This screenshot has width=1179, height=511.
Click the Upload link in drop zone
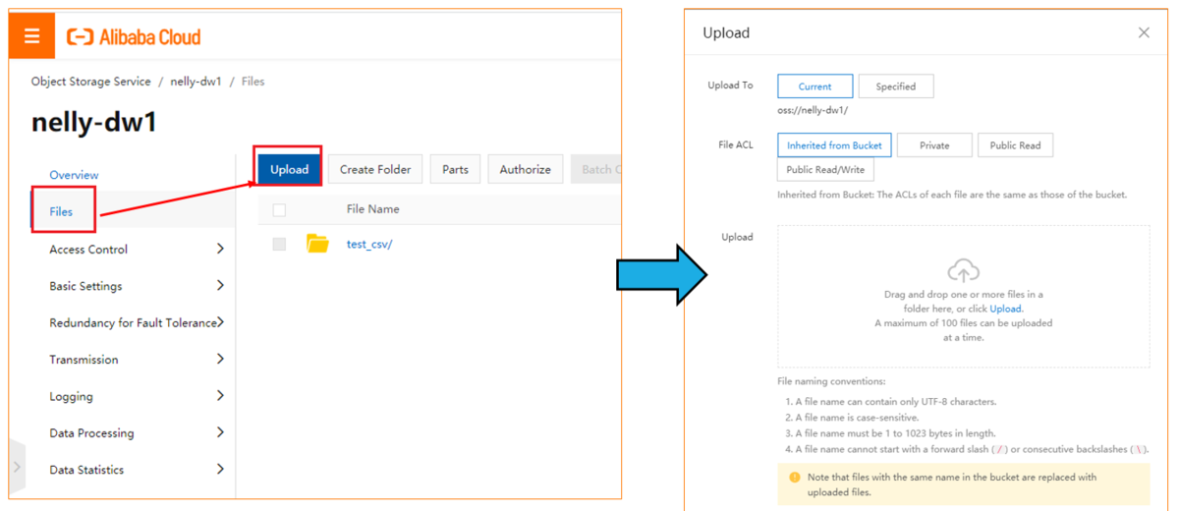(x=1005, y=309)
